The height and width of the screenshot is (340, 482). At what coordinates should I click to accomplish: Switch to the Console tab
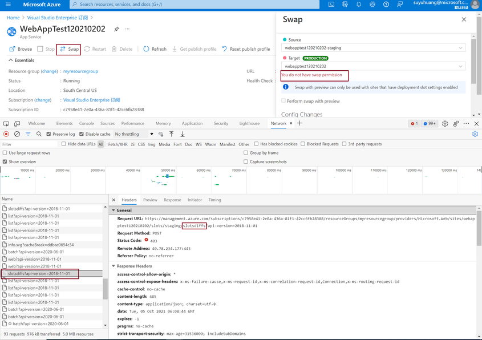pyautogui.click(x=86, y=123)
